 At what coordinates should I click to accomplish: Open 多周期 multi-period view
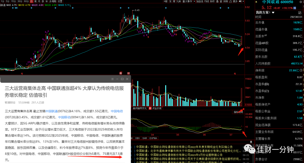(x=53, y=1)
